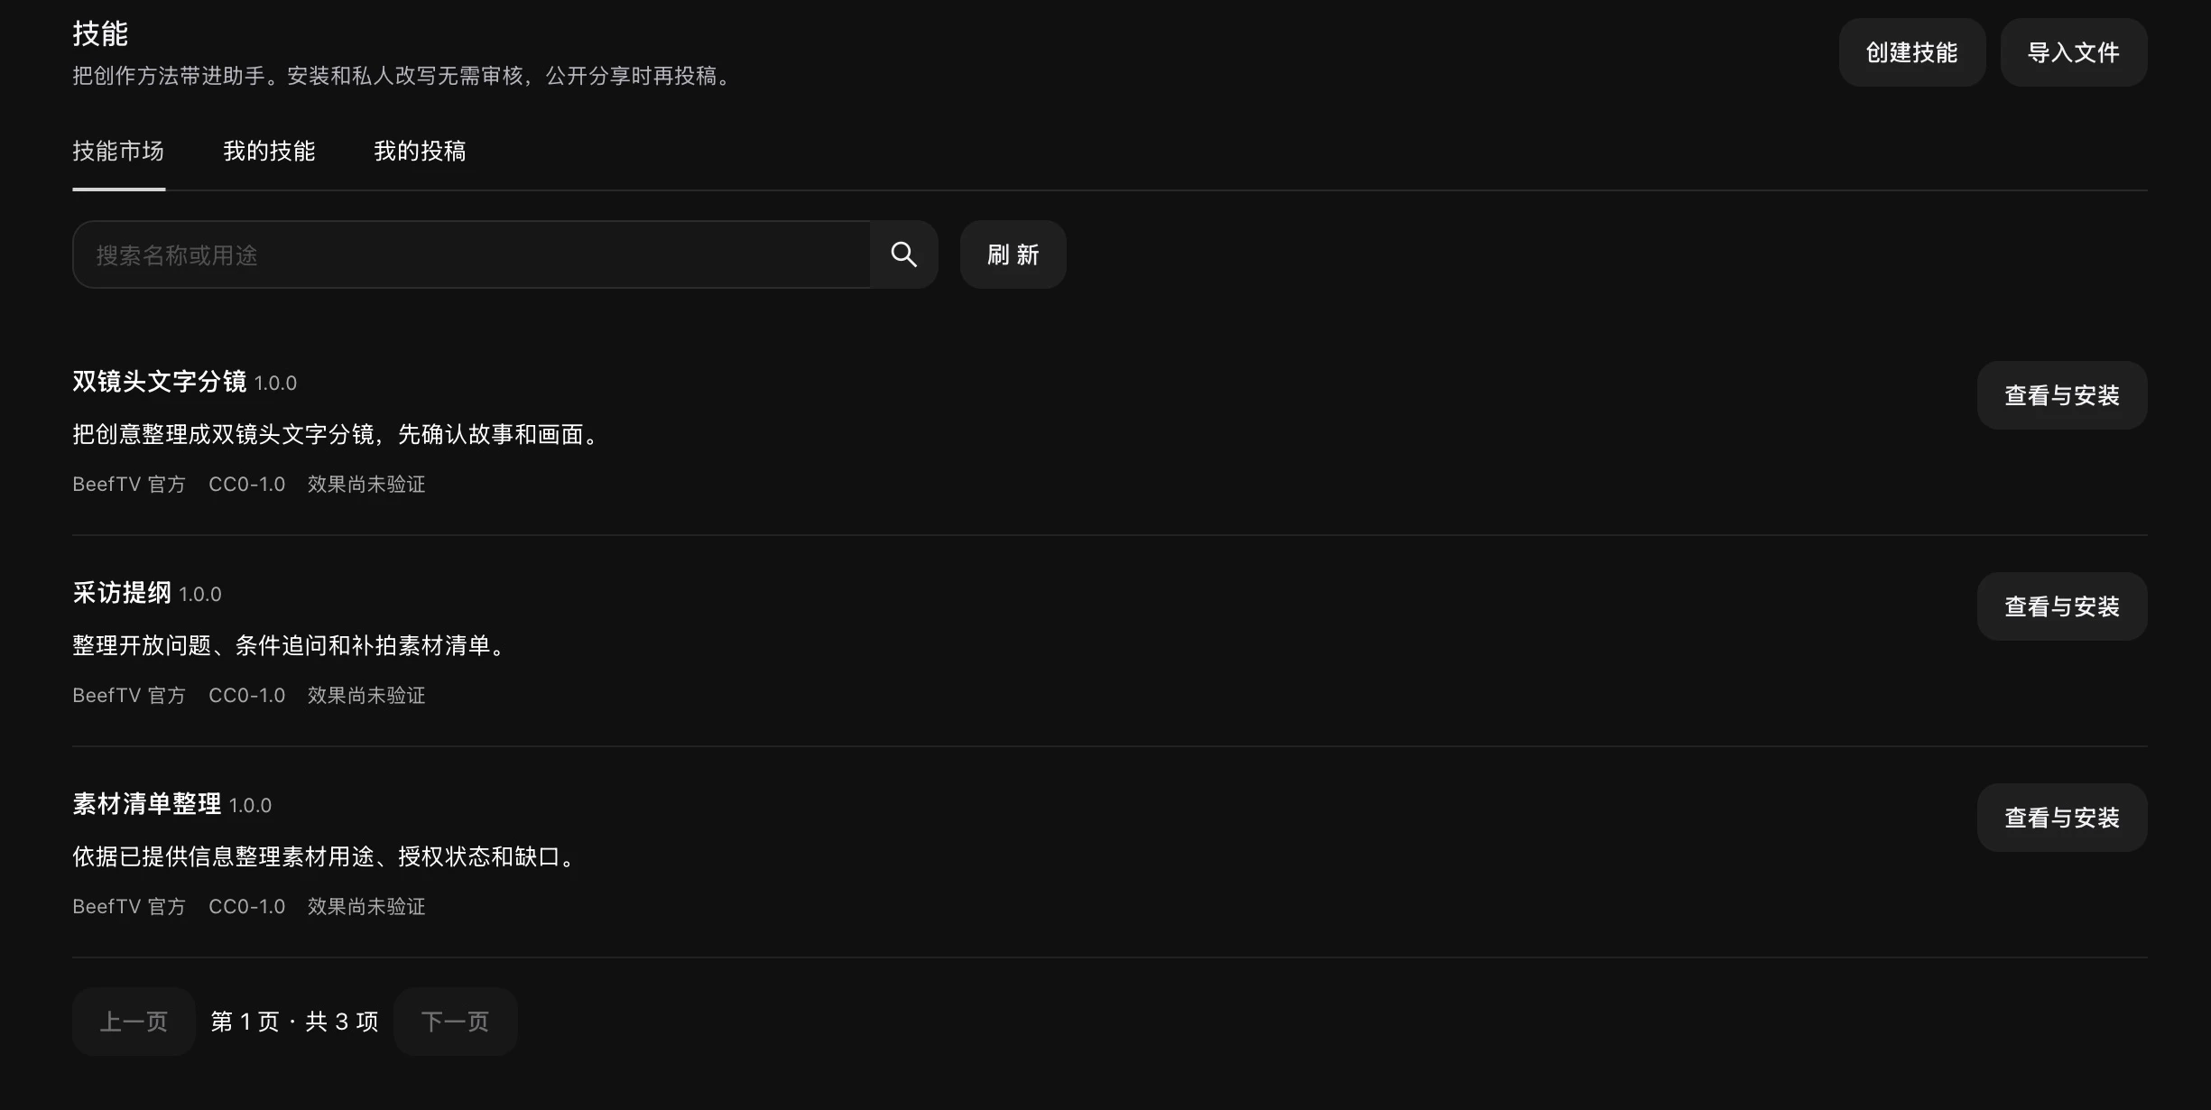Click 效果尚未验证 label under 素材清单整理
2211x1110 pixels.
tap(366, 907)
